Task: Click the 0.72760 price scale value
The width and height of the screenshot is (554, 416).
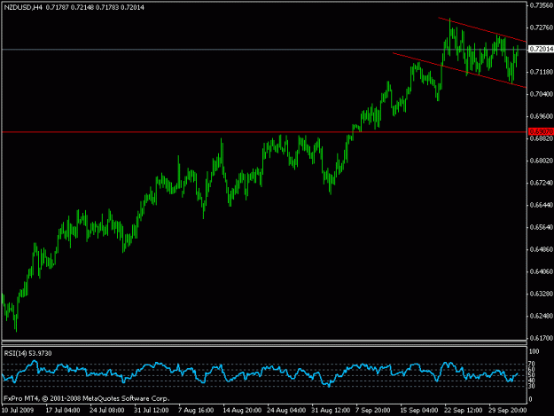Action: click(x=542, y=27)
